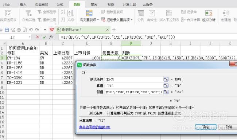The image size is (237, 140).
Task: Click the fx insert function icon
Action: 51,37
